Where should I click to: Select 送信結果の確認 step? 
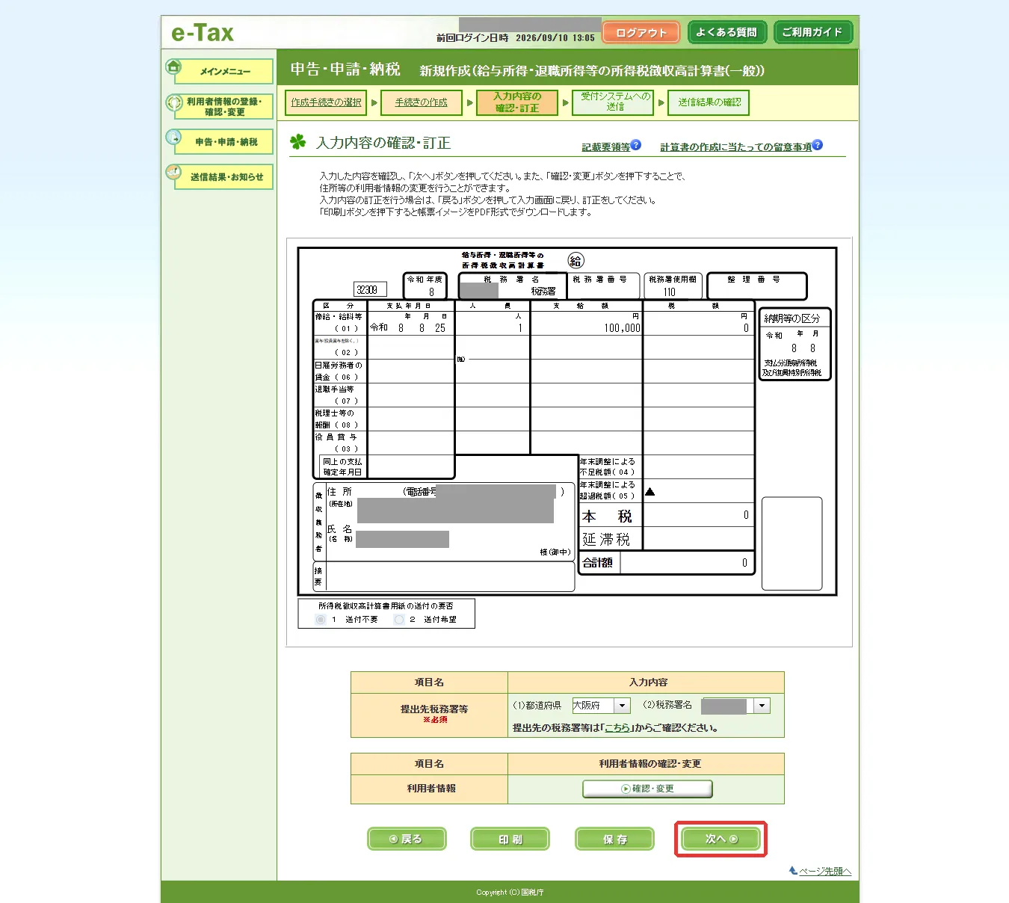pyautogui.click(x=709, y=102)
